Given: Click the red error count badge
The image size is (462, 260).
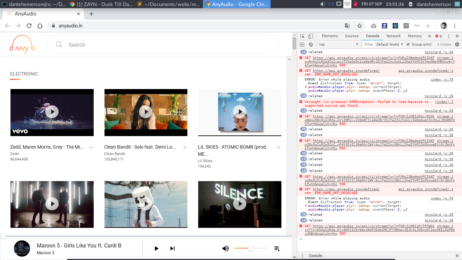Looking at the screenshot, I should (438, 36).
